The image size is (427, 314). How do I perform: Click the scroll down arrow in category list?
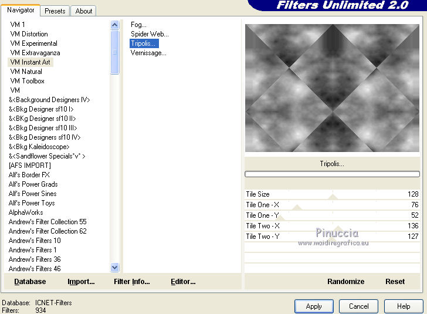click(114, 268)
